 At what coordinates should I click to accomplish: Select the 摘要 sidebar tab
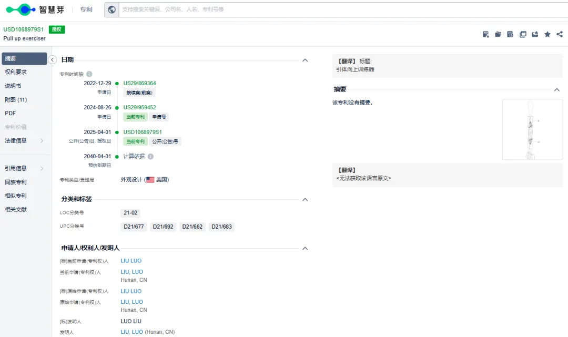(x=24, y=59)
